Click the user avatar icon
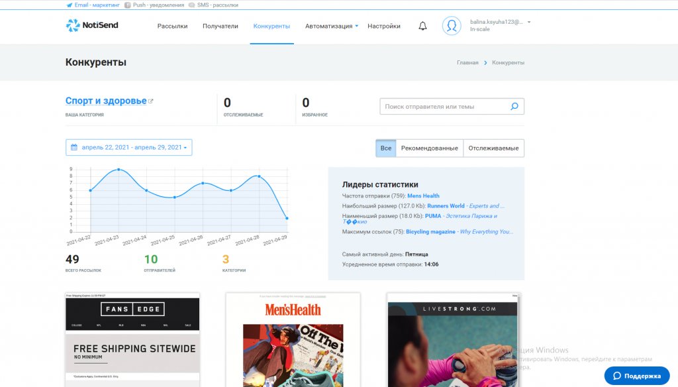Viewport: 678px width, 387px height. point(452,26)
